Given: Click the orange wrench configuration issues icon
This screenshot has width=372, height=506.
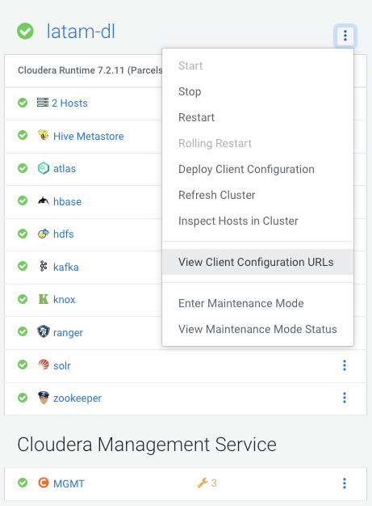Looking at the screenshot, I should click(203, 483).
